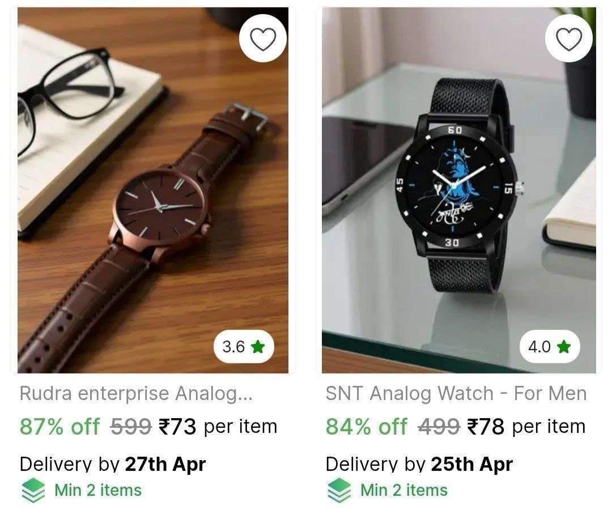Click the stacked layers icon under SNT watch
This screenshot has width=612, height=514.
[x=339, y=490]
